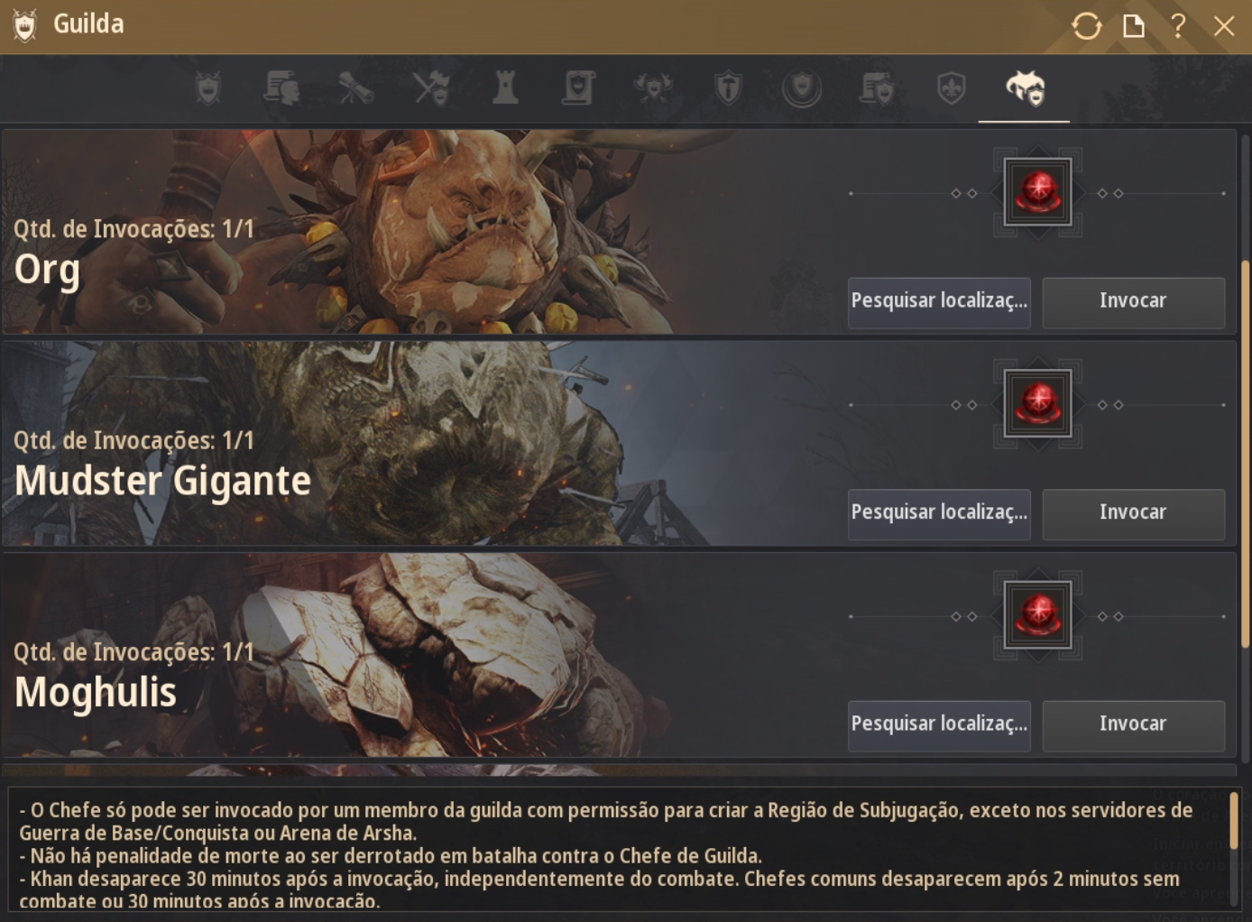
Task: Invocar the Moghulis boss
Action: pos(1134,724)
